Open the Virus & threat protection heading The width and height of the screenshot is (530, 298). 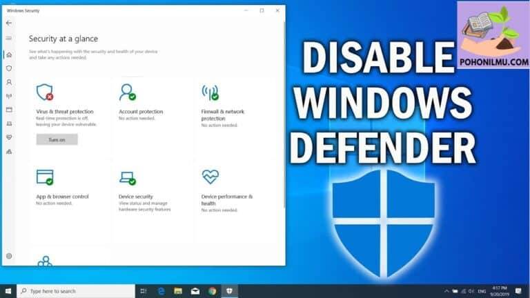[x=65, y=112]
